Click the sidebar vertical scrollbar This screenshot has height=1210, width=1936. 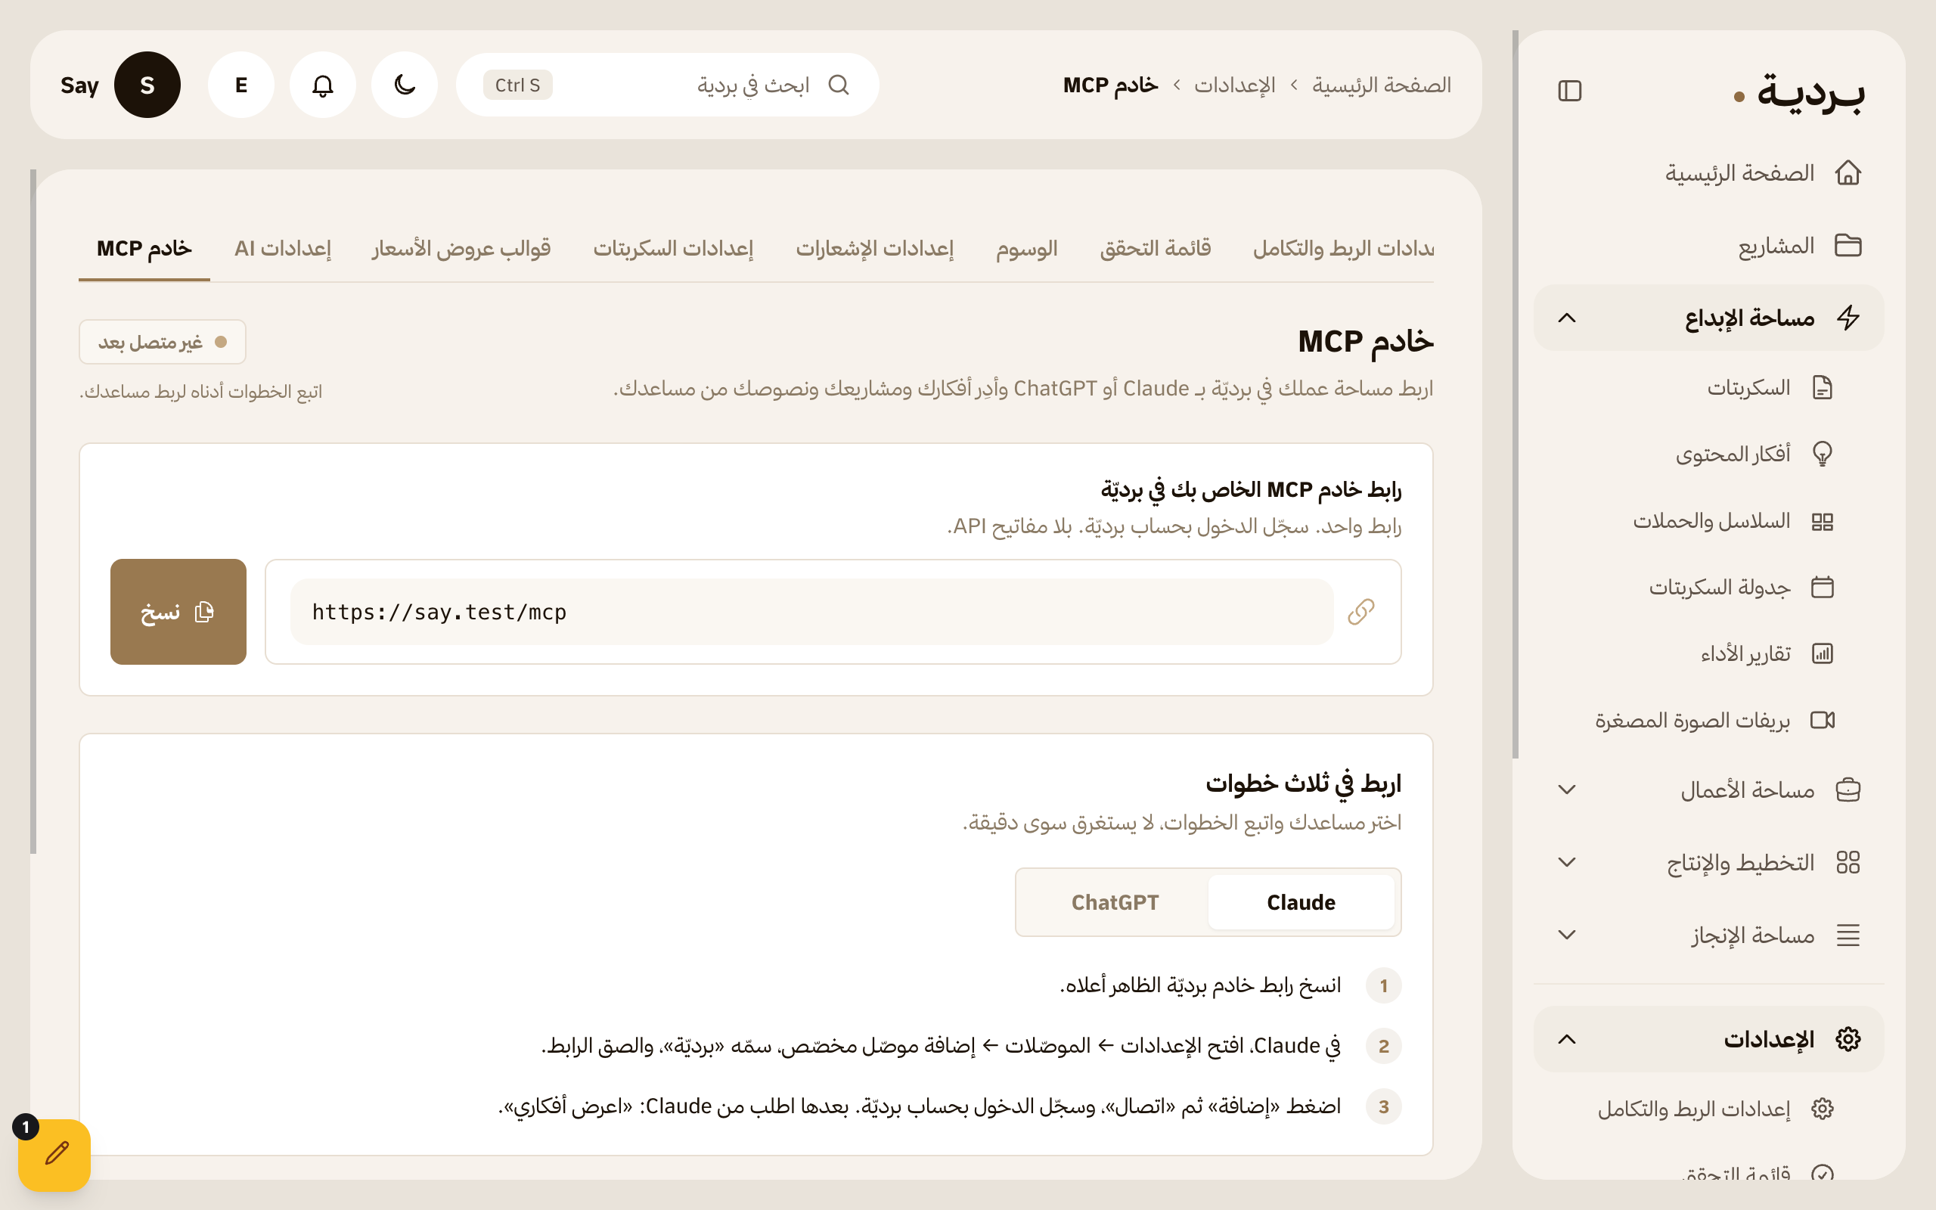[x=1516, y=395]
